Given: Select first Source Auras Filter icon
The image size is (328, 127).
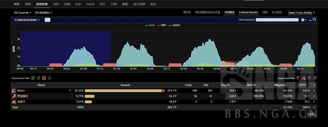Looking at the screenshot, I should [x=33, y=78].
